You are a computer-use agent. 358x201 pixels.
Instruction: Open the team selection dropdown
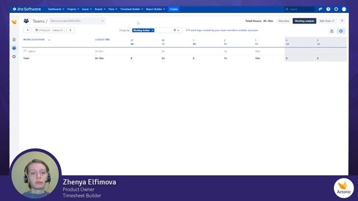77,21
